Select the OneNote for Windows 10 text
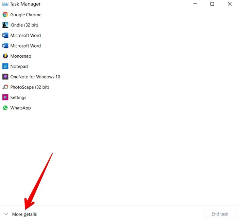The width and height of the screenshot is (238, 222). (35, 77)
